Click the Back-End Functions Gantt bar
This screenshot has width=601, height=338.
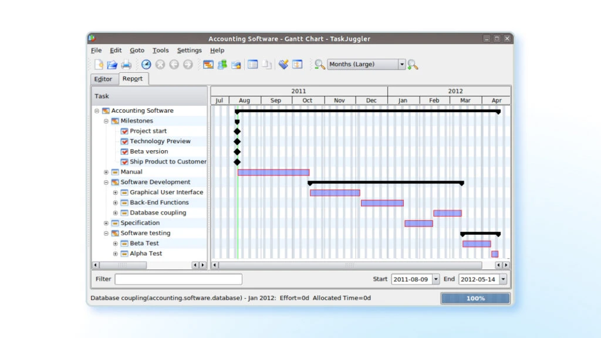click(382, 203)
